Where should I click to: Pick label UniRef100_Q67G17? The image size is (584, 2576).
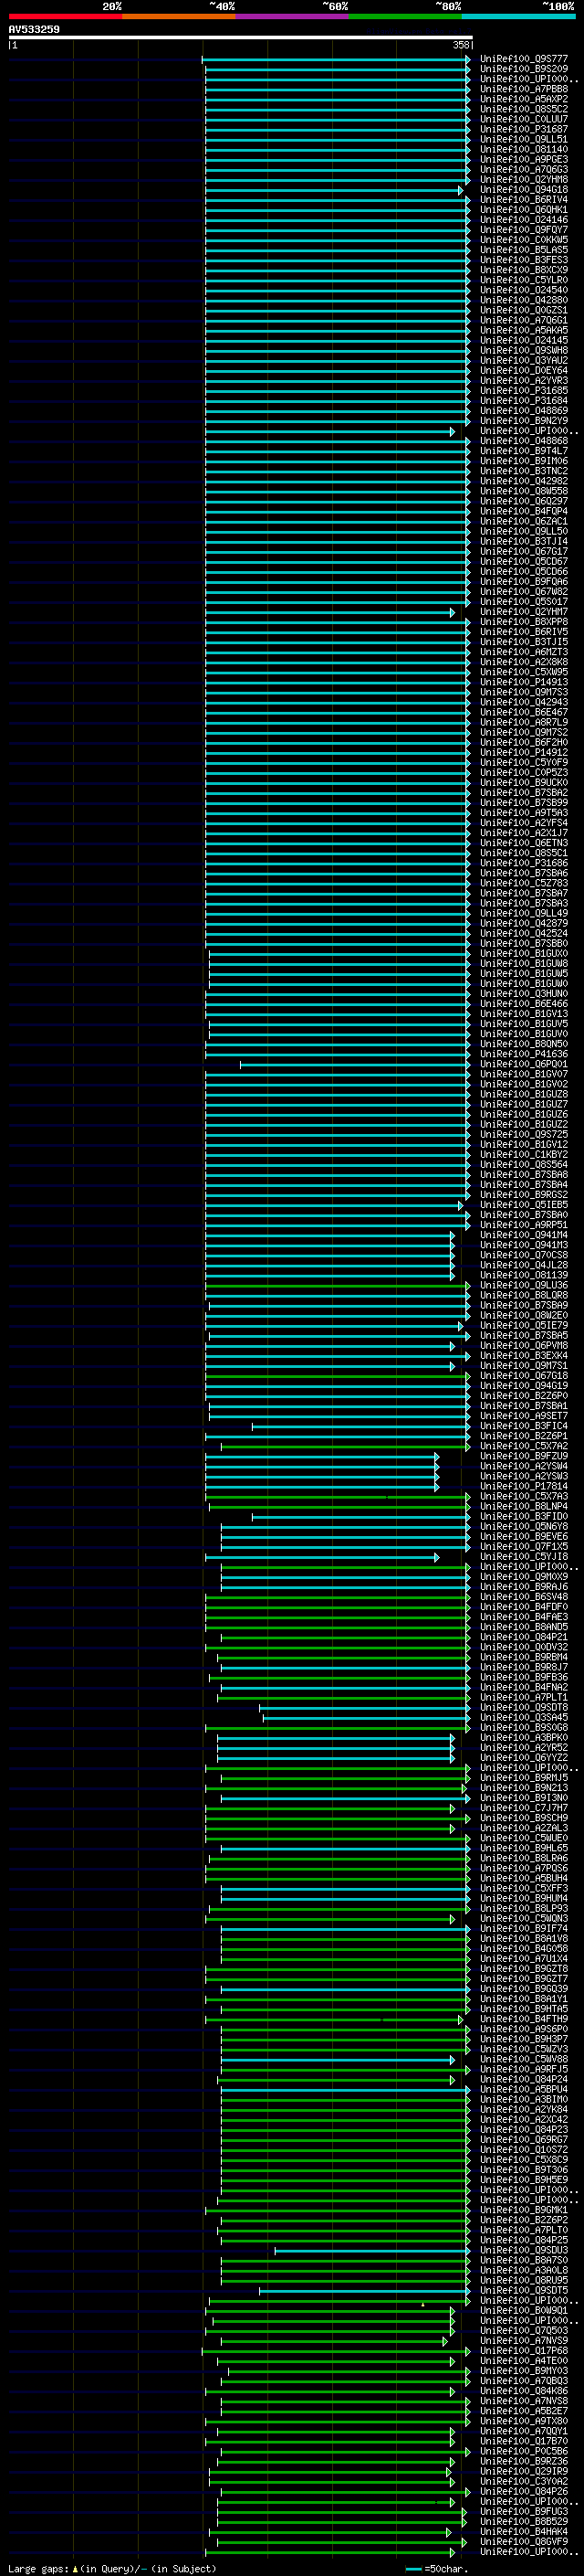pos(524,552)
